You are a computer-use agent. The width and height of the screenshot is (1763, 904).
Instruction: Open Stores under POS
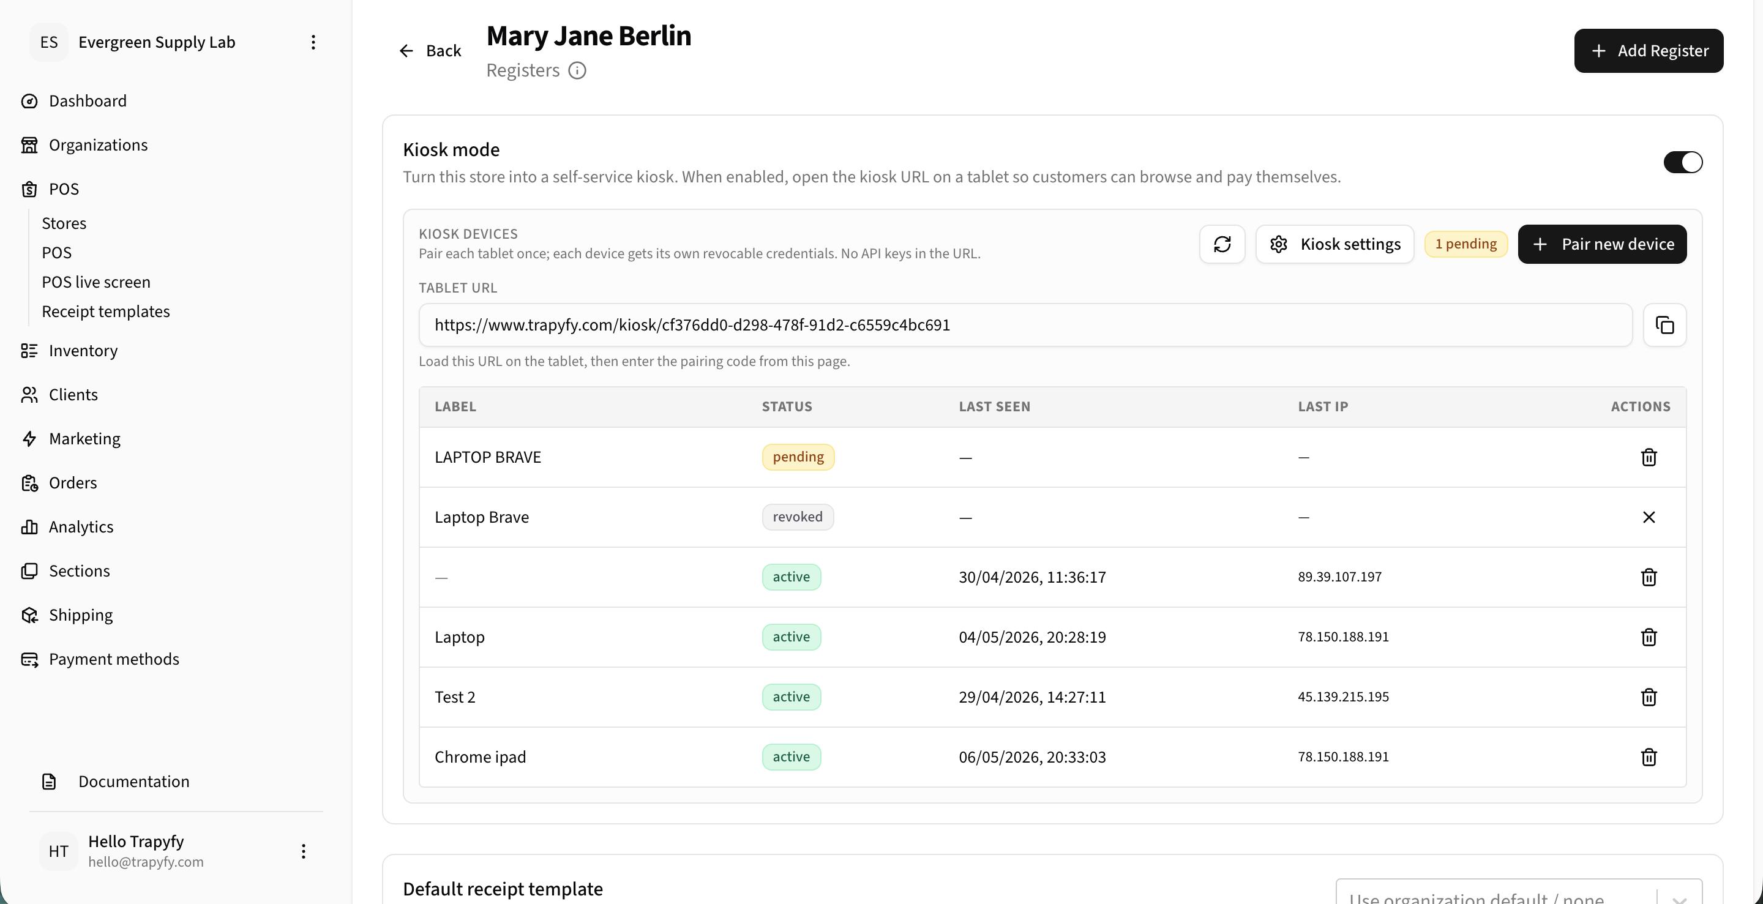coord(64,223)
